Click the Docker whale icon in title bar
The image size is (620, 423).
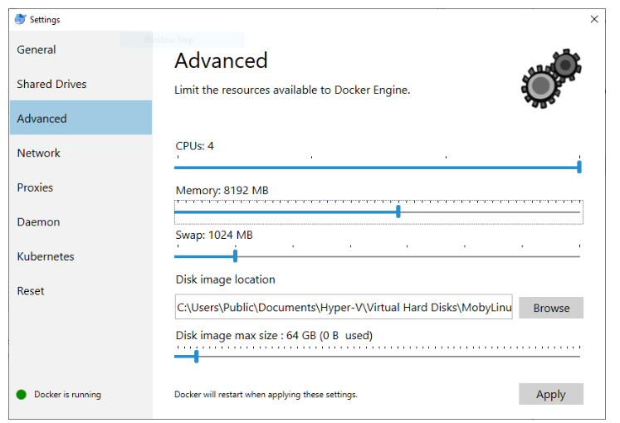20,19
